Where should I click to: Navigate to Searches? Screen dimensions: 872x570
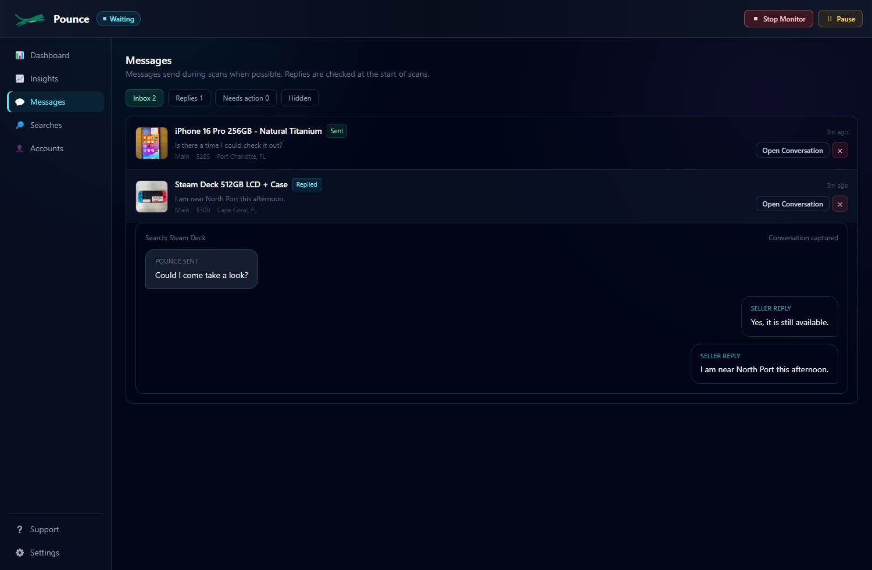[x=56, y=125]
